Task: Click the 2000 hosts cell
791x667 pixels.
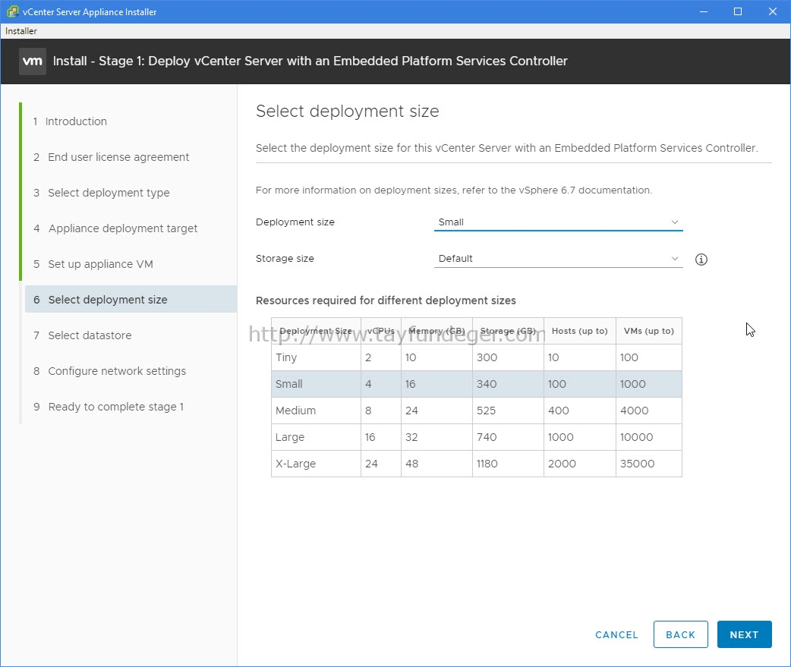Action: [580, 464]
